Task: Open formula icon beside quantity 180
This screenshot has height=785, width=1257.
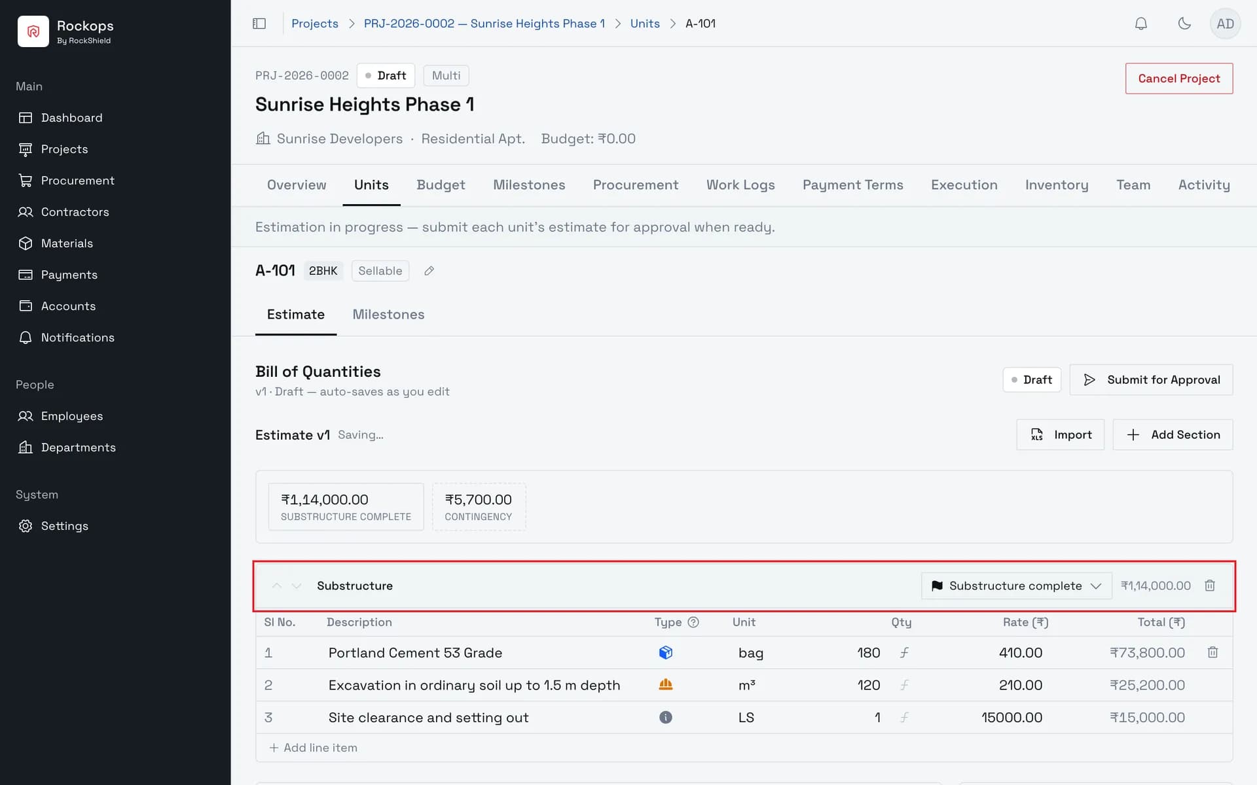Action: click(904, 652)
